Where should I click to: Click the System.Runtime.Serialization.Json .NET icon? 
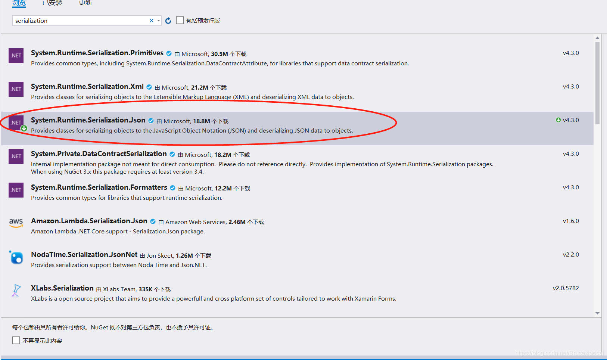[16, 123]
